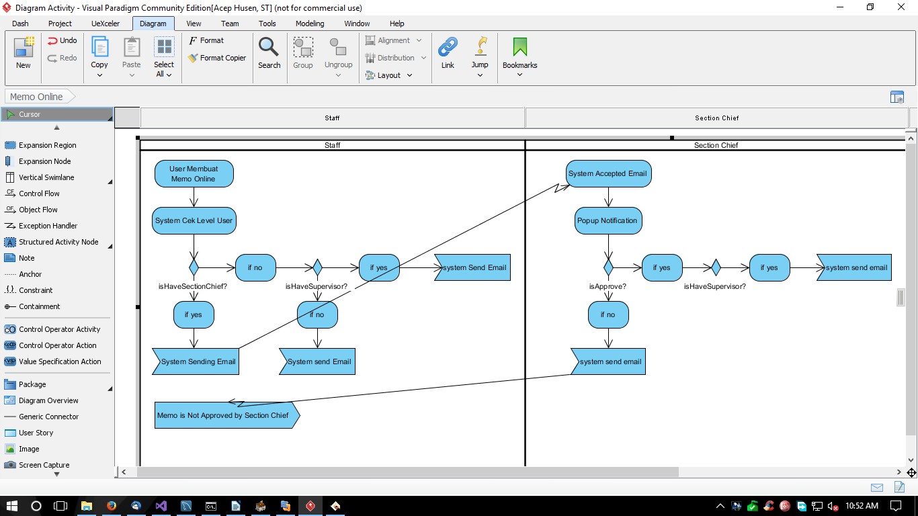Image resolution: width=918 pixels, height=516 pixels.
Task: Select the 'Memo is Not Approved by Section Chief' node
Action: 227,415
